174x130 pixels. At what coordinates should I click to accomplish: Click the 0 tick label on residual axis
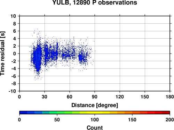15,54
